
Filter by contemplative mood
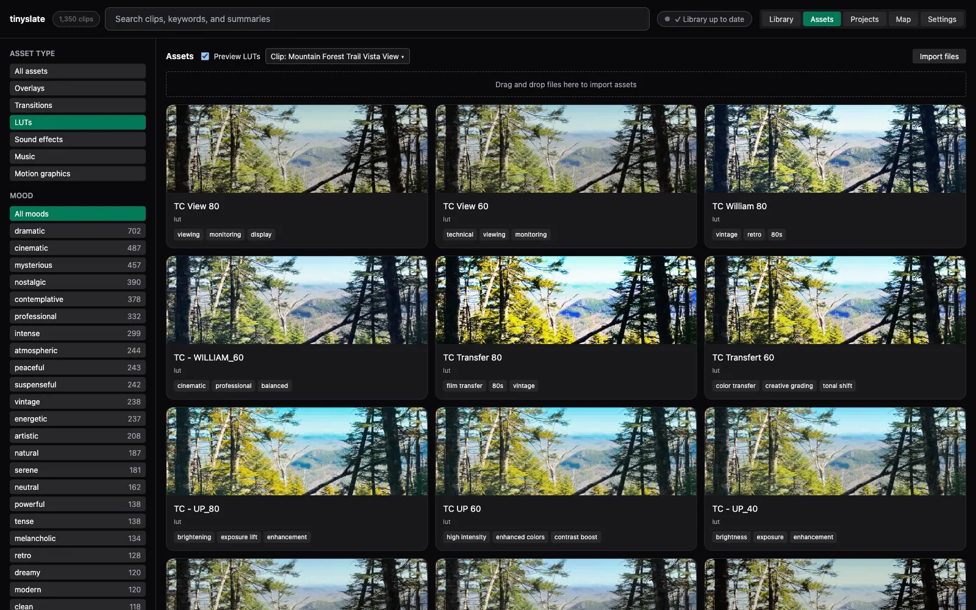[77, 300]
